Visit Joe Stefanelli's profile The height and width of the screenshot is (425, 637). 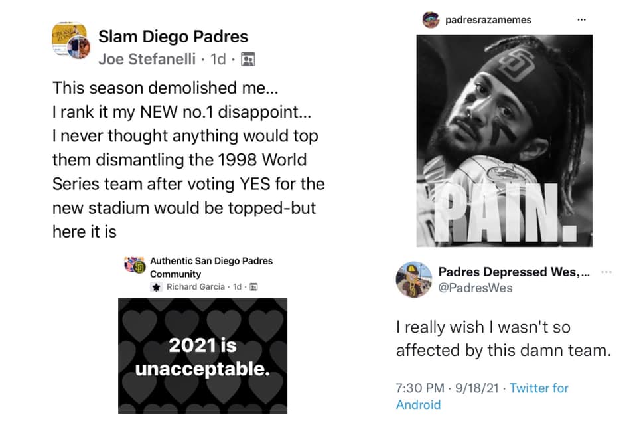coord(147,59)
